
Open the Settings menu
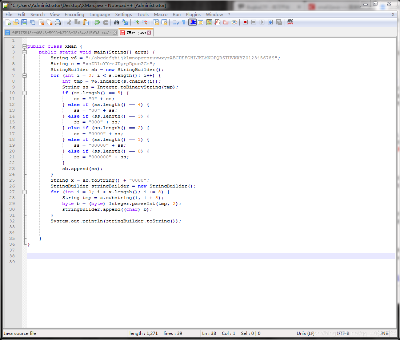[124, 15]
